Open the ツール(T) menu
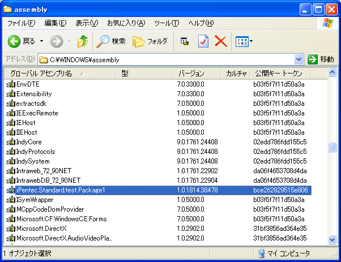341x262 pixels. point(167,23)
